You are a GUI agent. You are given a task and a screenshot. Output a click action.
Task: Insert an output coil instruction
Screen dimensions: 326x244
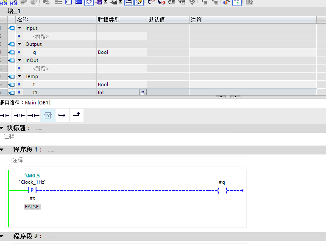pos(33,115)
